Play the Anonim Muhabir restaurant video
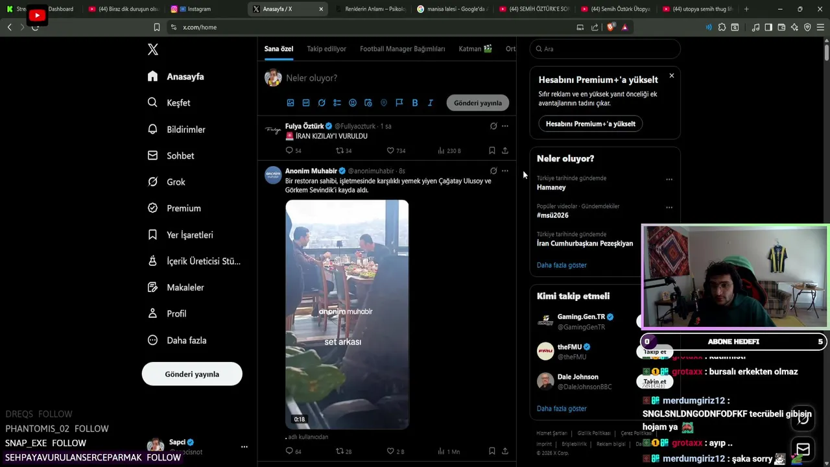Screen dimensions: 830x467 click(x=347, y=315)
